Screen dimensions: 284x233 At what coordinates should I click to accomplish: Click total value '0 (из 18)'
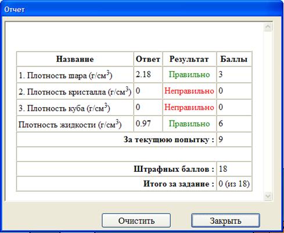click(x=234, y=183)
